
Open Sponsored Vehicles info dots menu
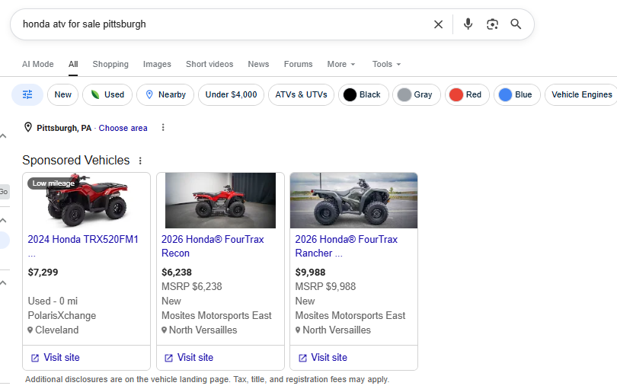(140, 161)
